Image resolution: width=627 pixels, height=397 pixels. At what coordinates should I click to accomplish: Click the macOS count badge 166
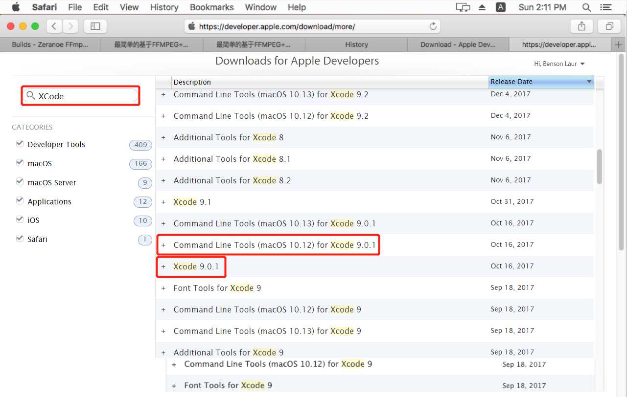point(141,164)
